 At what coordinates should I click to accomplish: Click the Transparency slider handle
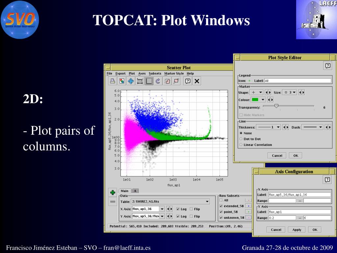click(276, 106)
